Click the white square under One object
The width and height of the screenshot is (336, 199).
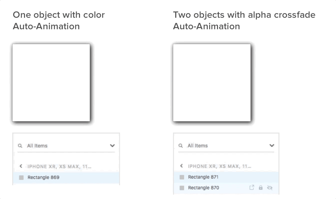pyautogui.click(x=51, y=83)
